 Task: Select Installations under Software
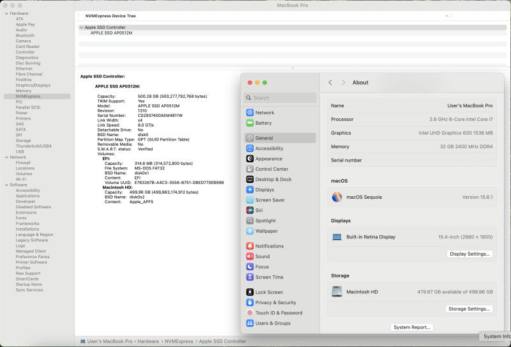click(27, 229)
